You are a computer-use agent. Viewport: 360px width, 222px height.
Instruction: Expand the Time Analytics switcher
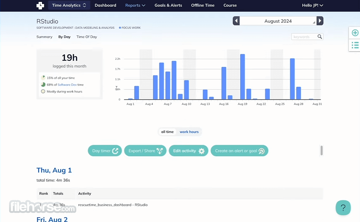pyautogui.click(x=69, y=5)
